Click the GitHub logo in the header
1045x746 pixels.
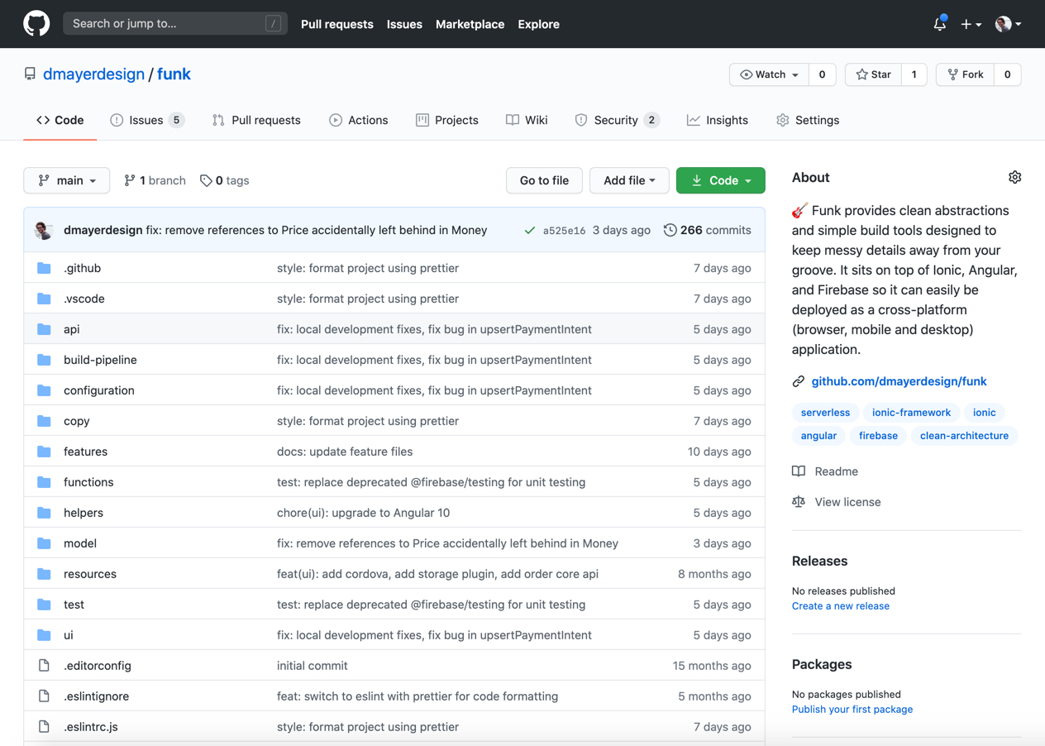point(36,24)
